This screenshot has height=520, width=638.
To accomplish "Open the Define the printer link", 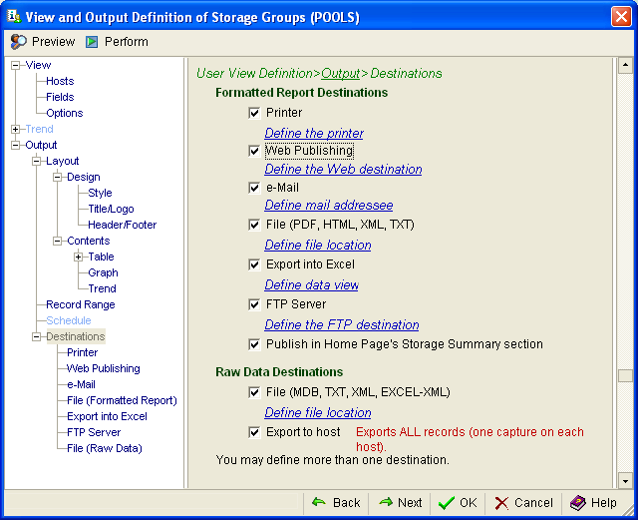I will coord(314,134).
